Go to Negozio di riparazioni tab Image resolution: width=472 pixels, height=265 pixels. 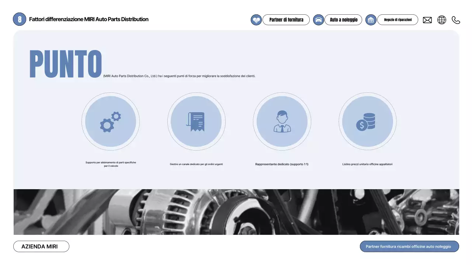pyautogui.click(x=398, y=20)
